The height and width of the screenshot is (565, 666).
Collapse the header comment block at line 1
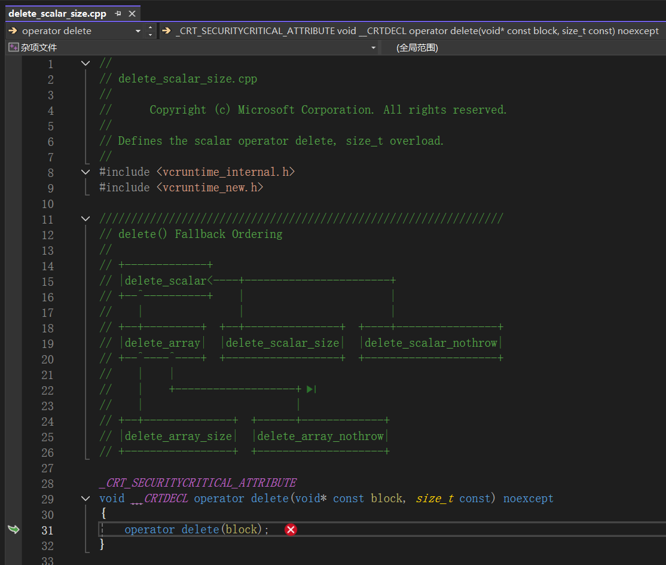click(85, 64)
